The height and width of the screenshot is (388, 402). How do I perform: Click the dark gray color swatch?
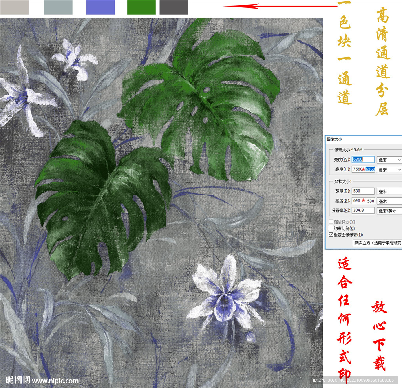174,7
